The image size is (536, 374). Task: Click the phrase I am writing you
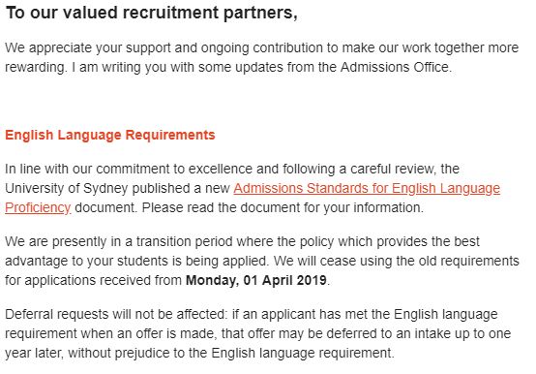120,67
